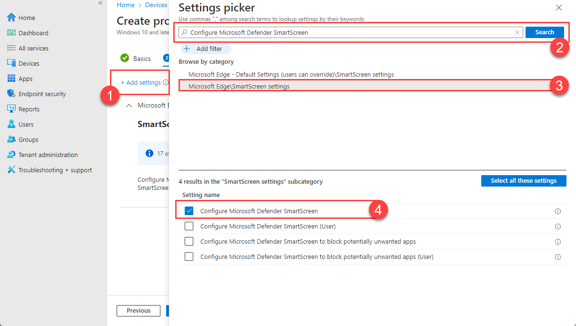Viewport: 576px width, 326px height.
Task: Open the Devices sidebar icon
Action: [11, 63]
